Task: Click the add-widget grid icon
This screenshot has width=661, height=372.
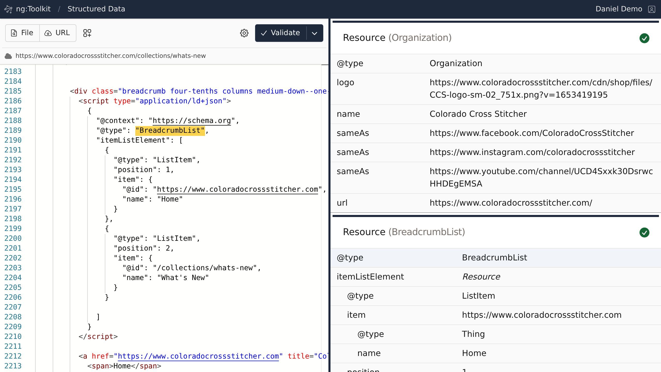Action: pos(87,33)
